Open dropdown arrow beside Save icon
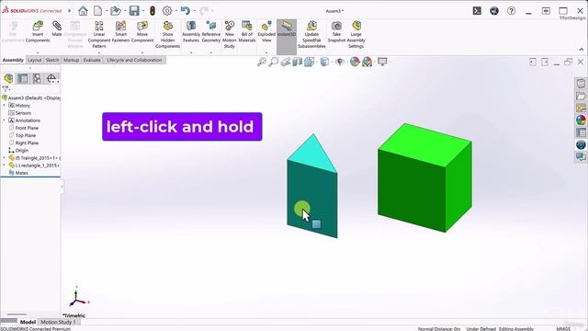This screenshot has height=331, width=588. [x=143, y=11]
